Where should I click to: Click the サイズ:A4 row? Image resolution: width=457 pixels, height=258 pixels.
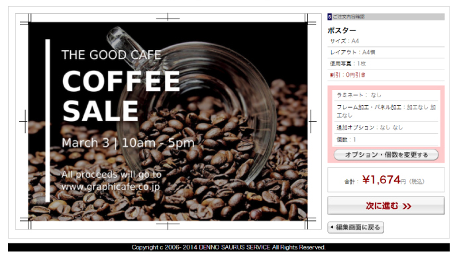pyautogui.click(x=386, y=41)
